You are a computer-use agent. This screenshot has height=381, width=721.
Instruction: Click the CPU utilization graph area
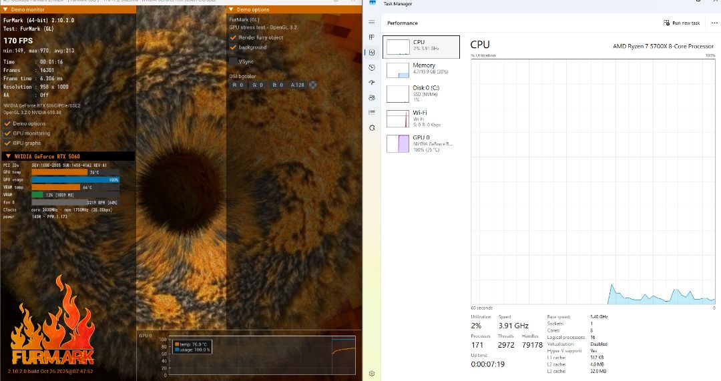[593, 181]
